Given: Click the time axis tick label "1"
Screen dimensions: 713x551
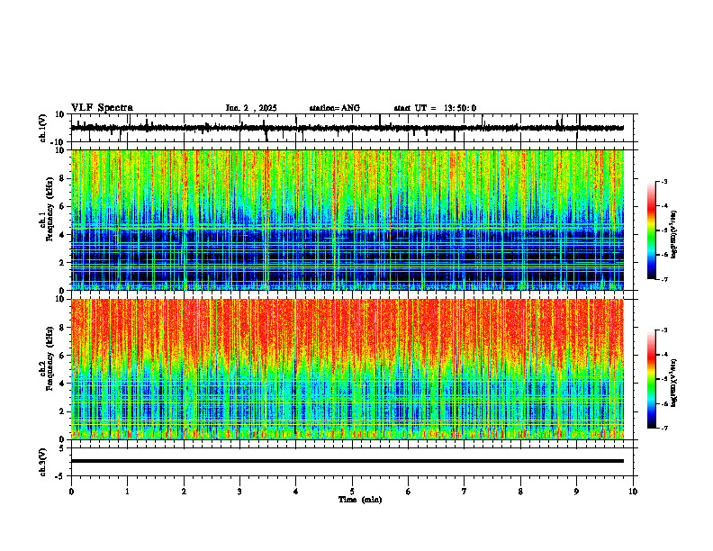Looking at the screenshot, I should (x=127, y=492).
